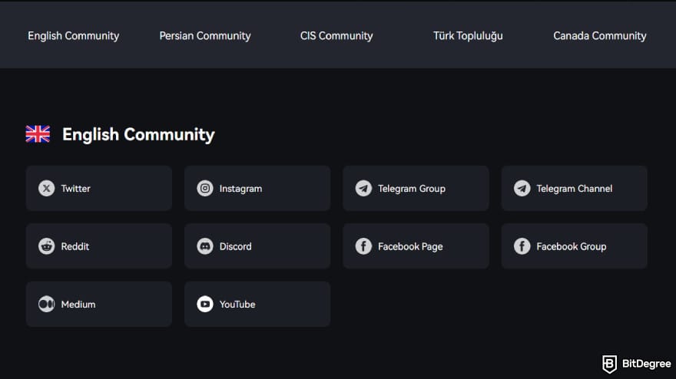
Task: Click the English Community section heading
Action: (x=138, y=135)
